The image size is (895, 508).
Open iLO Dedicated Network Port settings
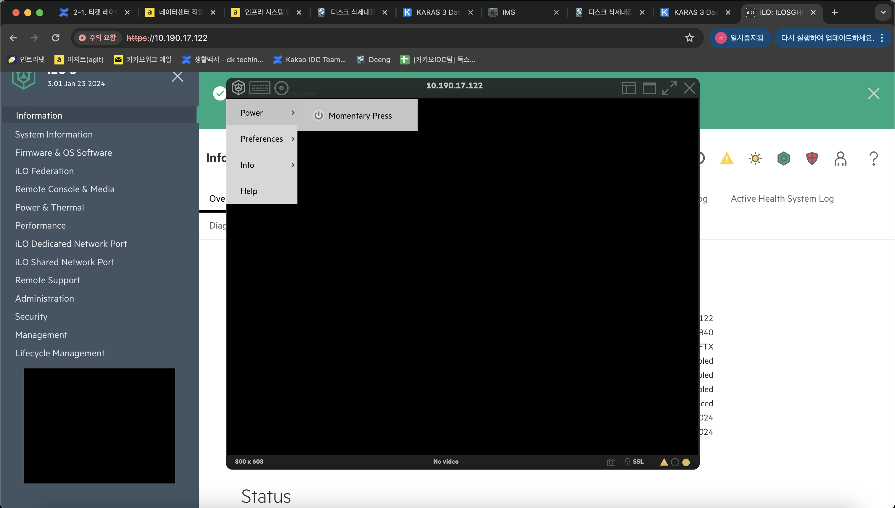[x=71, y=244]
